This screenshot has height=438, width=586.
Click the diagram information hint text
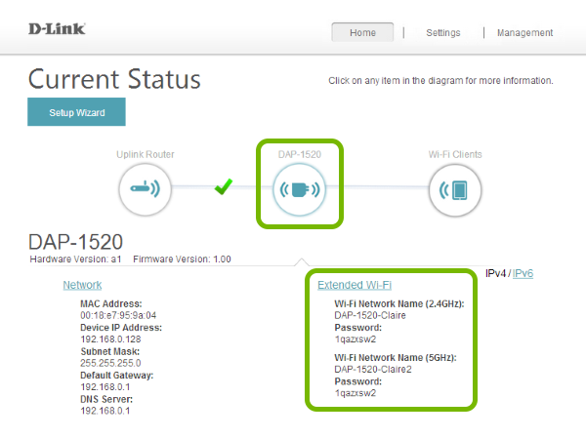tap(440, 81)
